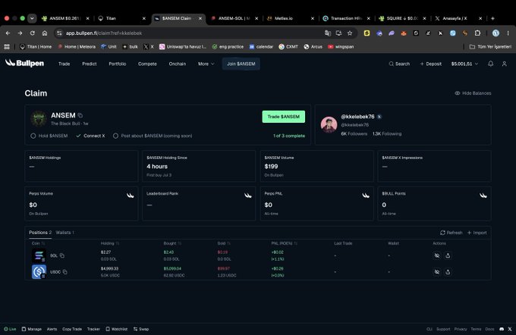Viewport: 516px width, 335px height.
Task: Open the Predict nav item
Action: tap(90, 64)
